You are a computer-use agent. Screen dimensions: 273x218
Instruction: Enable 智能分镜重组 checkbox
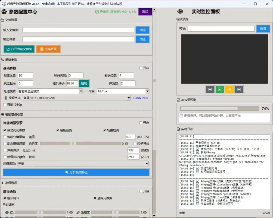point(5,137)
